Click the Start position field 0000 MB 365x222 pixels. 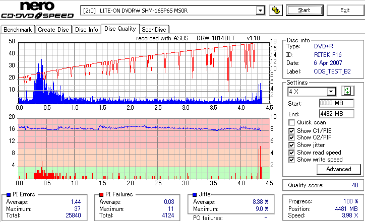click(x=337, y=103)
